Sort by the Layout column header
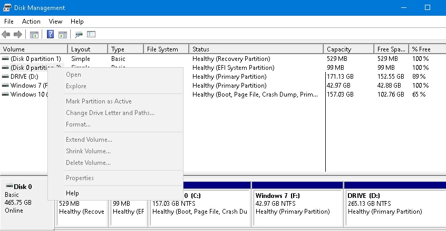This screenshot has width=446, height=231. click(x=88, y=49)
